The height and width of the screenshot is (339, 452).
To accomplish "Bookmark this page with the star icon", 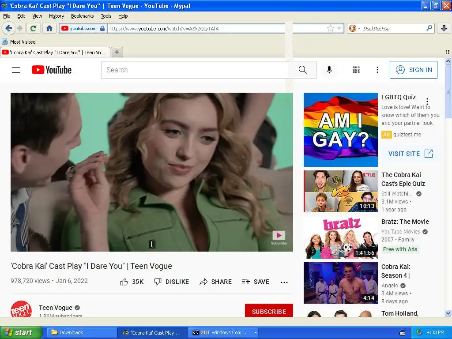I will (x=330, y=28).
